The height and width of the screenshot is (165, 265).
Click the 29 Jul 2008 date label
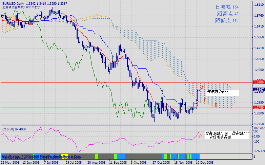tap(74, 163)
